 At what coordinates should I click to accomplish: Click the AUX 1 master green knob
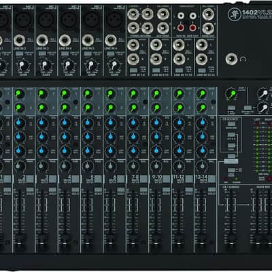pos(231,94)
